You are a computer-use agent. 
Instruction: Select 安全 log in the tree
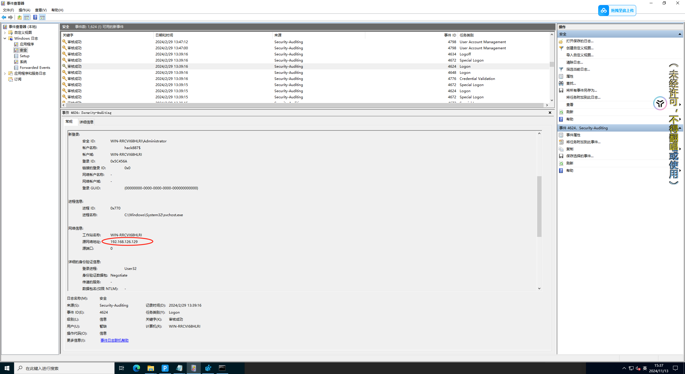pos(23,50)
